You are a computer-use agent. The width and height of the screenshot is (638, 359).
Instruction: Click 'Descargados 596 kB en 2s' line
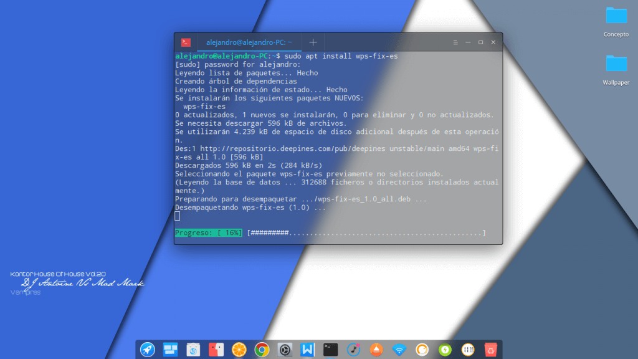pyautogui.click(x=249, y=165)
